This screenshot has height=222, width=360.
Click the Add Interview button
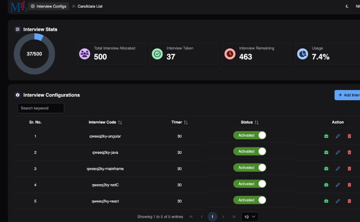click(348, 95)
